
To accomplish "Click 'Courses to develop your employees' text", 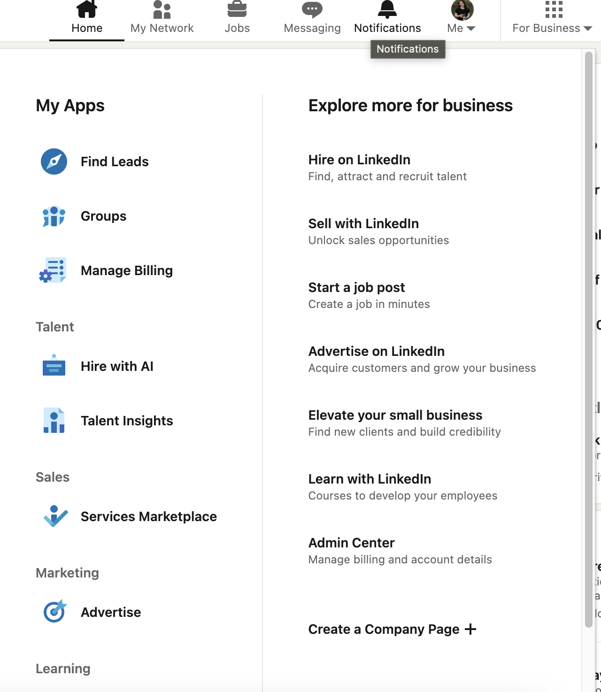I will [403, 496].
